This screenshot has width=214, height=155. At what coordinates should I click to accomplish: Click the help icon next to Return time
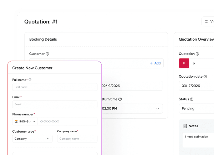tap(120, 99)
